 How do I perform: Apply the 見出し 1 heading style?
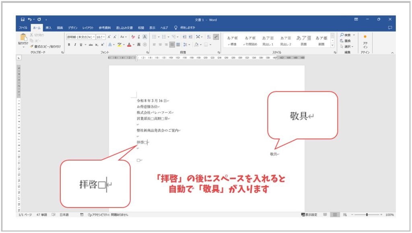click(x=268, y=41)
